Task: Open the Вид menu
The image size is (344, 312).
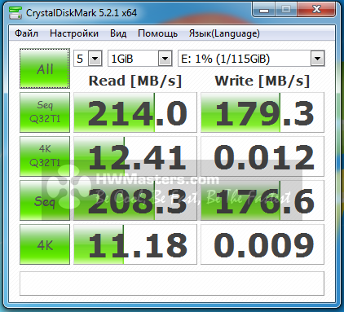Action: pyautogui.click(x=118, y=33)
